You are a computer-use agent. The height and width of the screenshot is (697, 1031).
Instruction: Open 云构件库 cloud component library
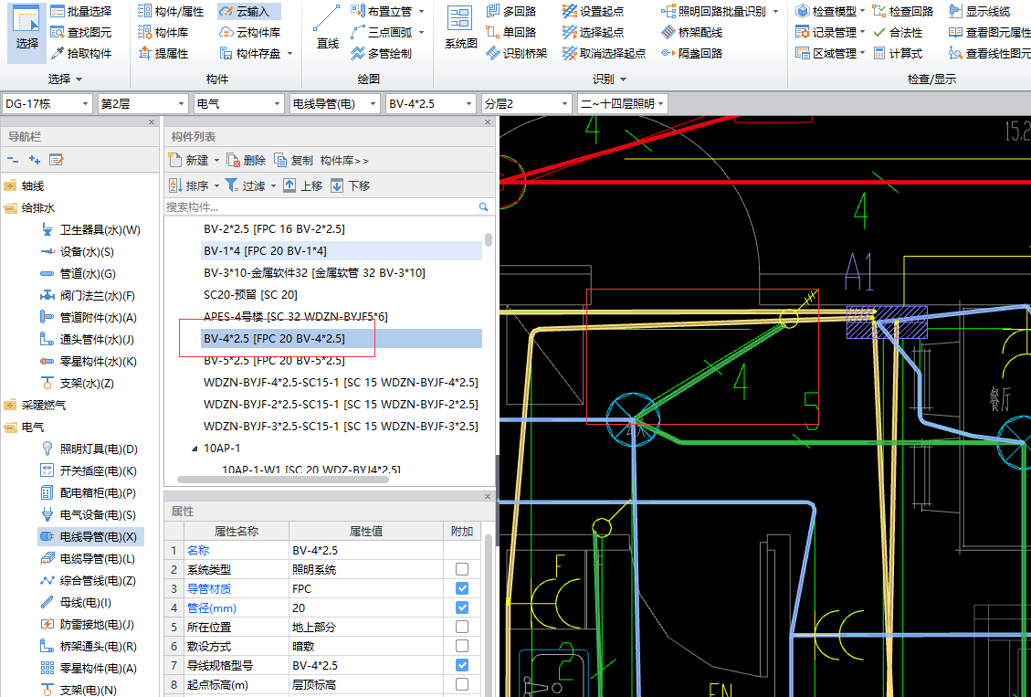[250, 32]
